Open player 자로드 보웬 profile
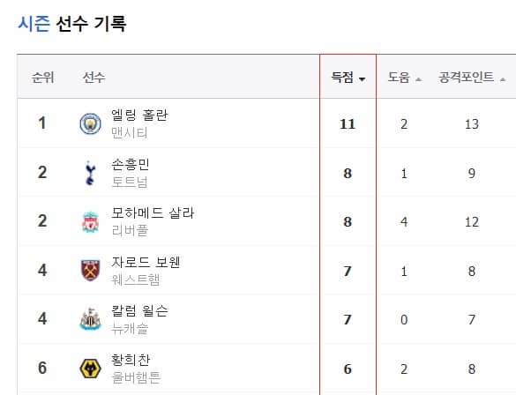Image resolution: width=516 pixels, height=395 pixels. click(x=146, y=262)
